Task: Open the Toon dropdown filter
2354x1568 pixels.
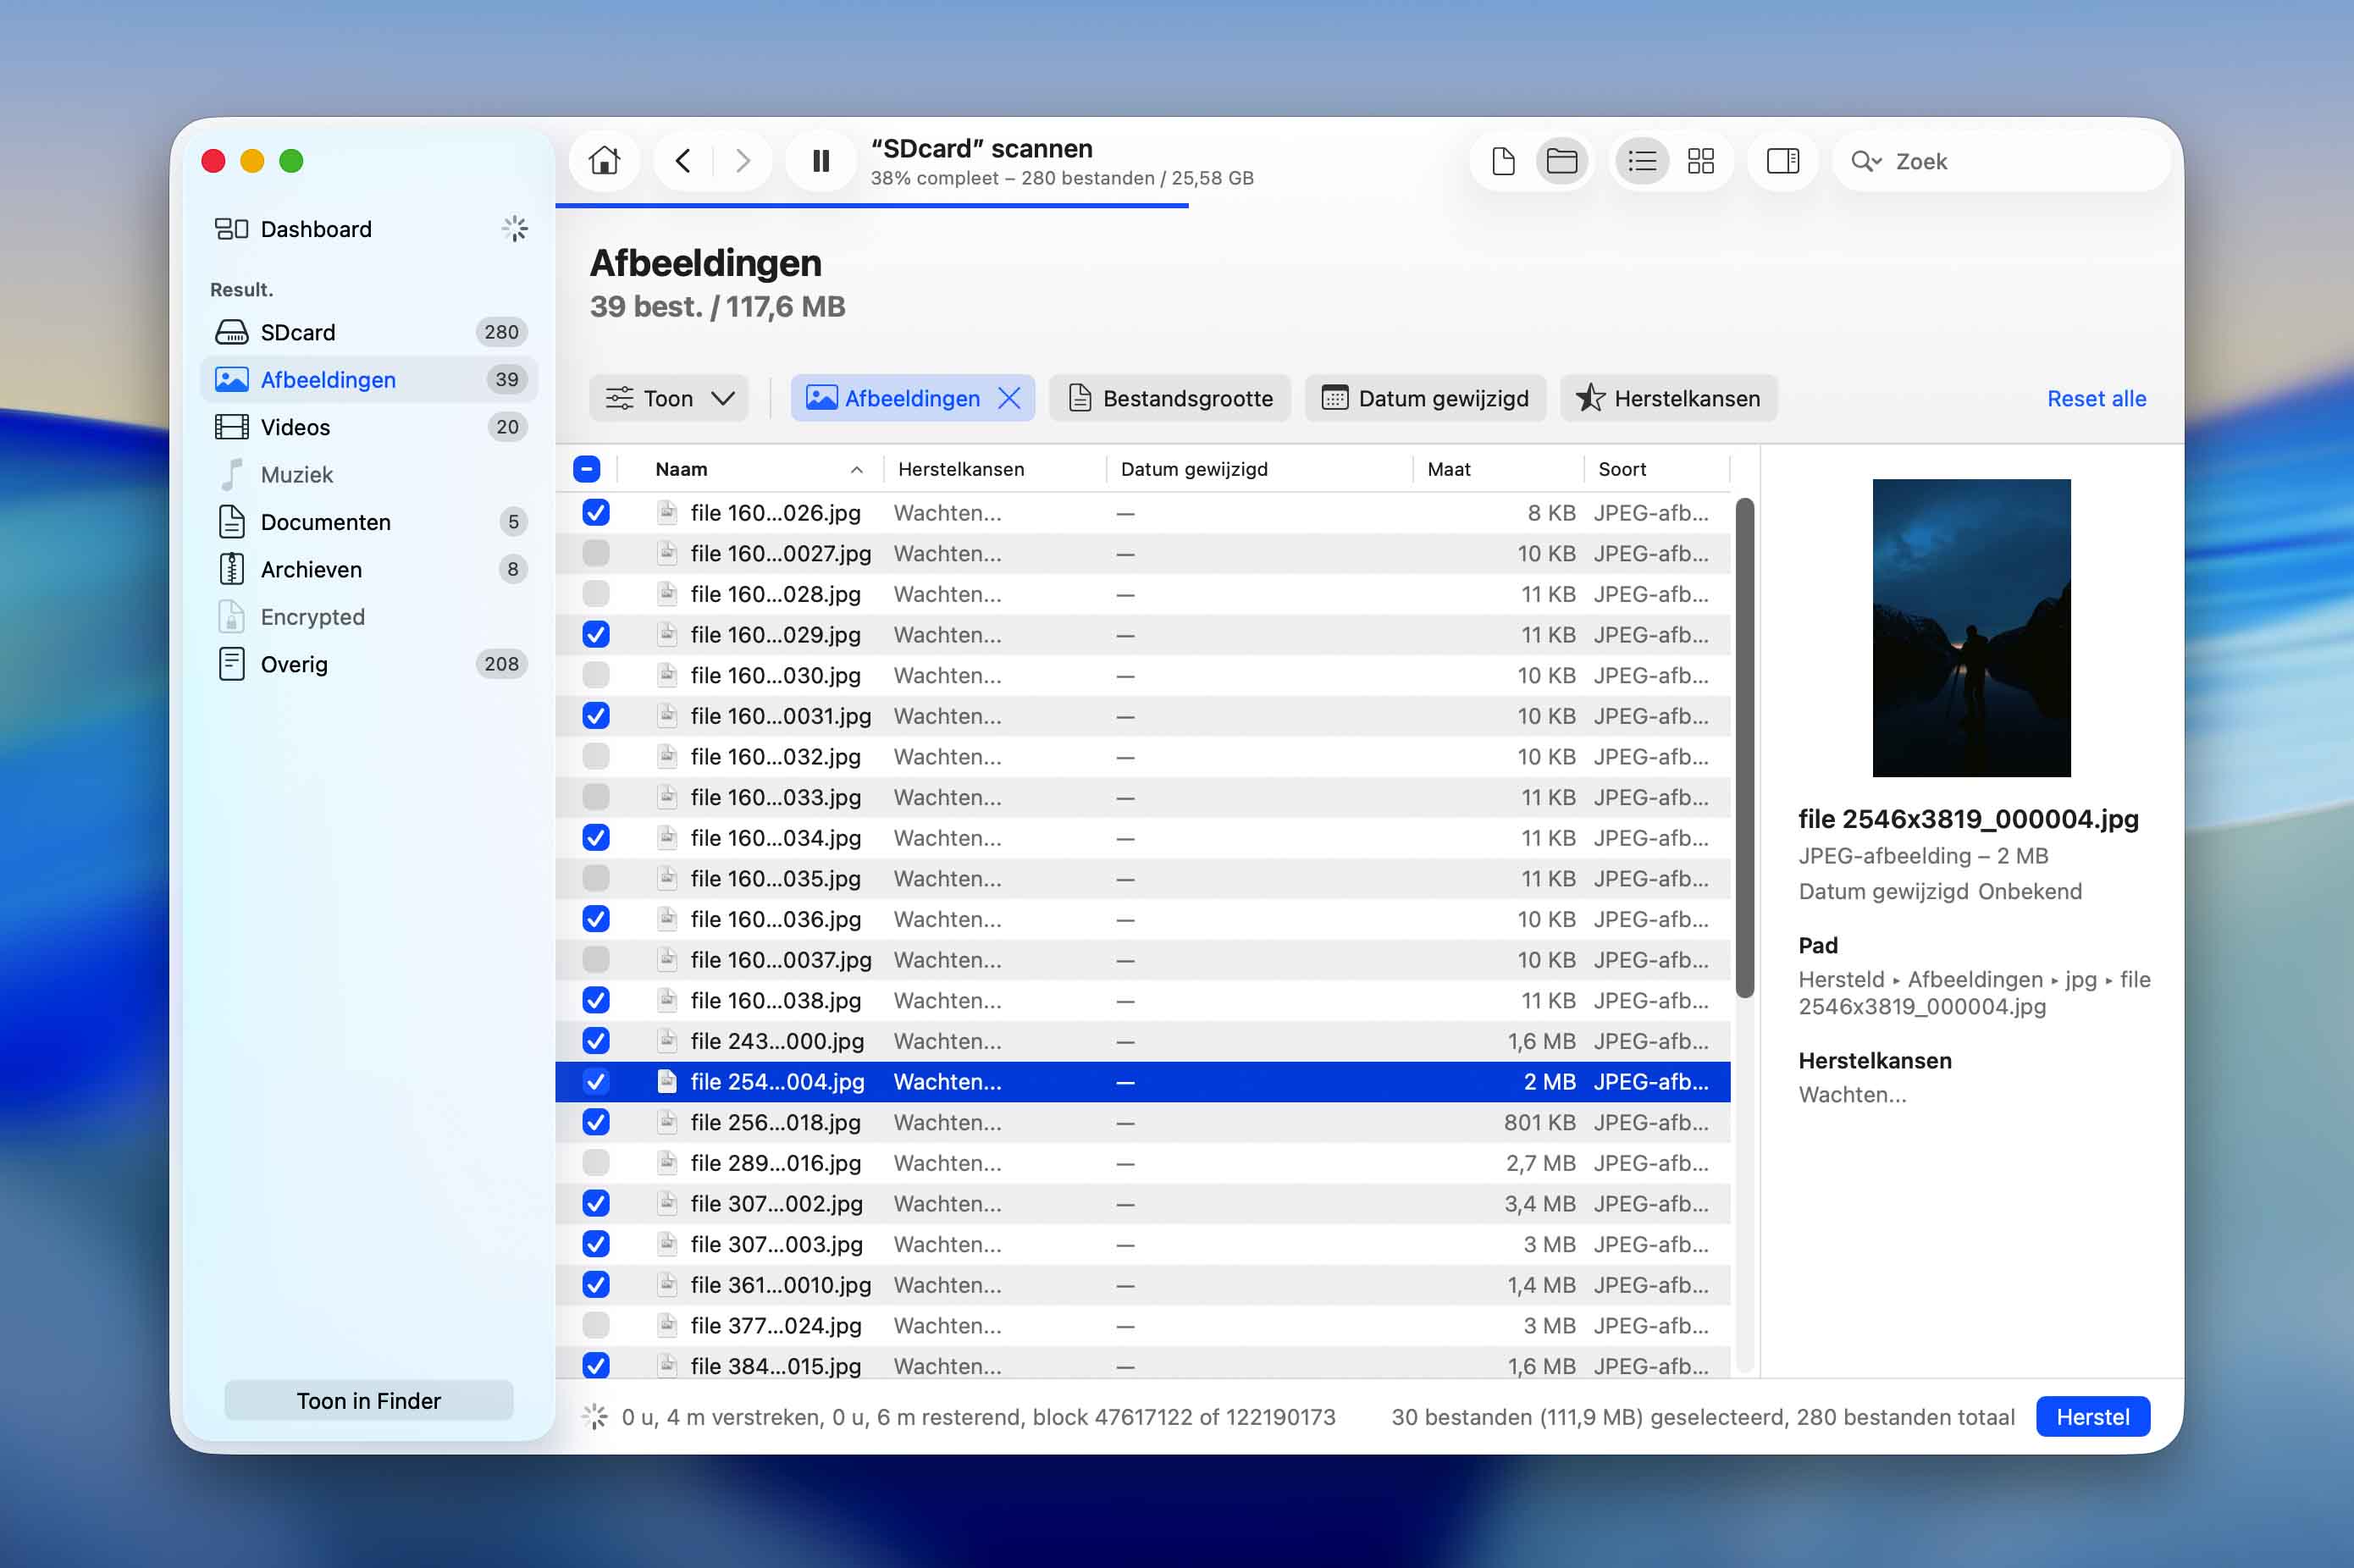Action: point(669,398)
